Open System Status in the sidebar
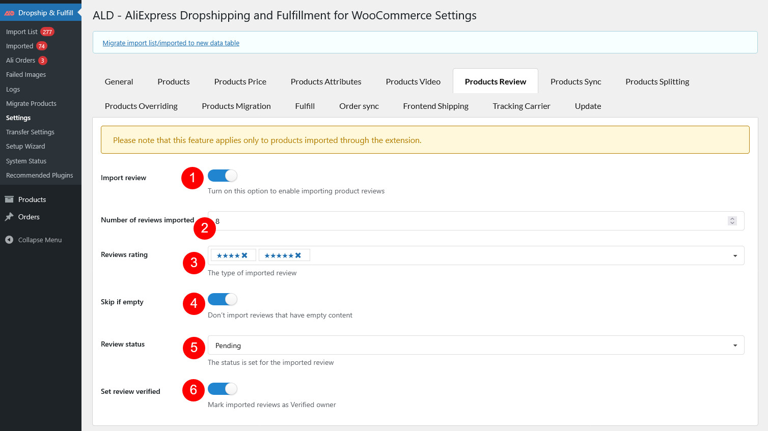 (26, 161)
